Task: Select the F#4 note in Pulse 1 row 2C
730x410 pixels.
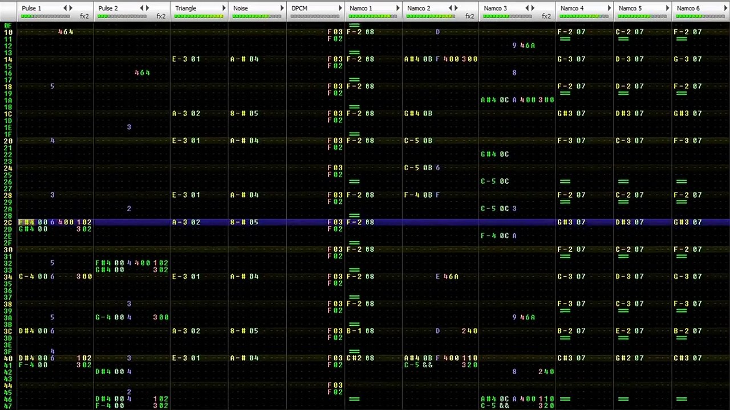Action: pos(26,222)
